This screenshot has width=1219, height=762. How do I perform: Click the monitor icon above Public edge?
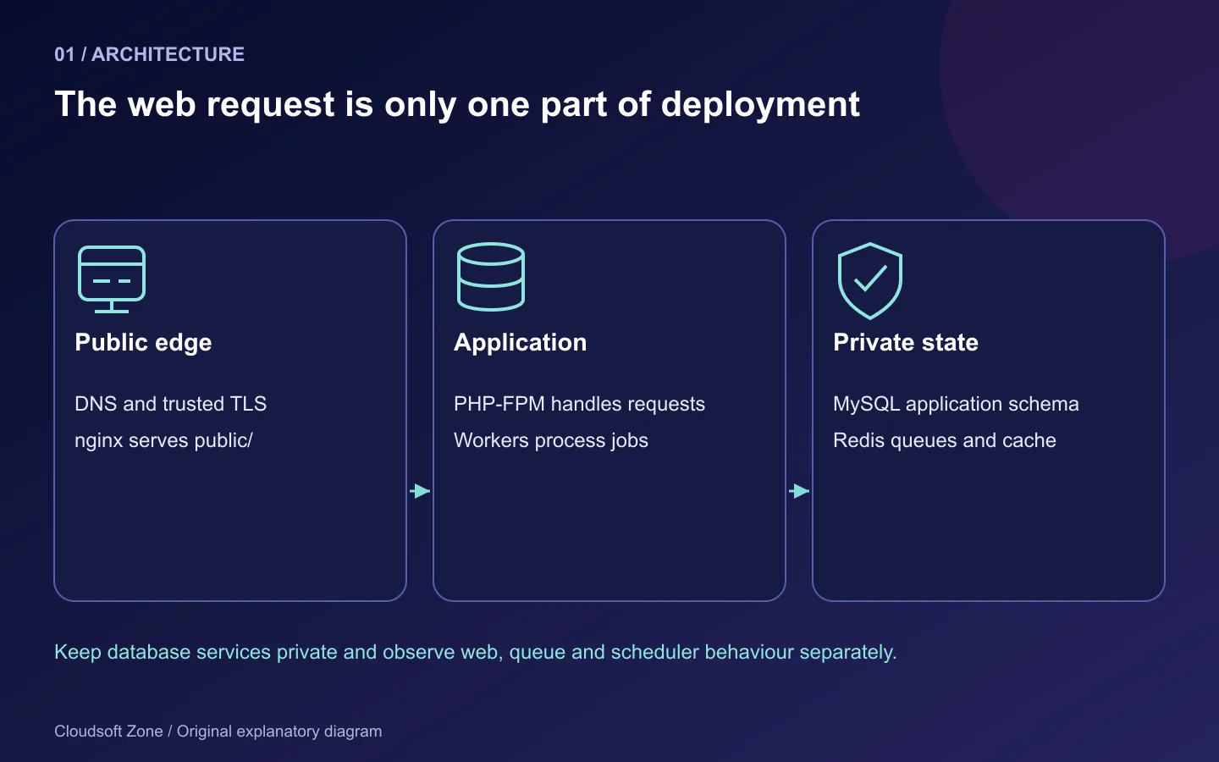tap(112, 279)
